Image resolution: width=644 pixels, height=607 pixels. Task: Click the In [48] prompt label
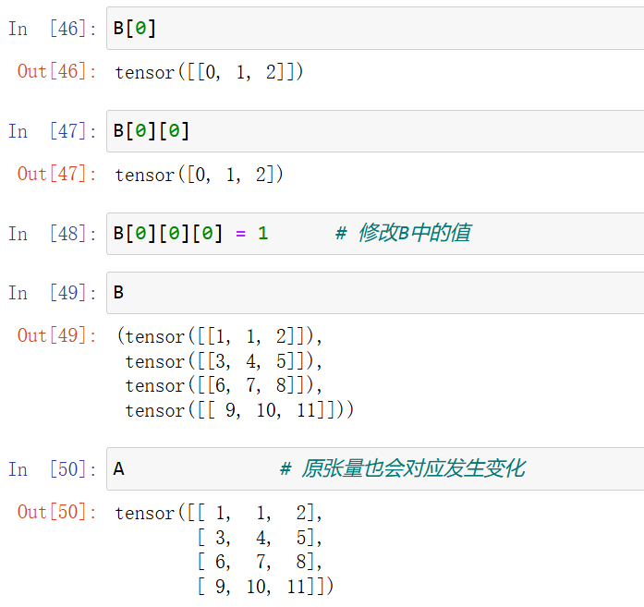(x=52, y=234)
